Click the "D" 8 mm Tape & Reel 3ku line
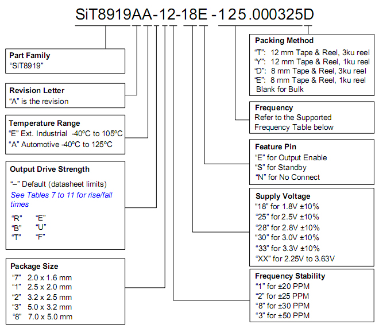379x328 pixels. pos(311,71)
